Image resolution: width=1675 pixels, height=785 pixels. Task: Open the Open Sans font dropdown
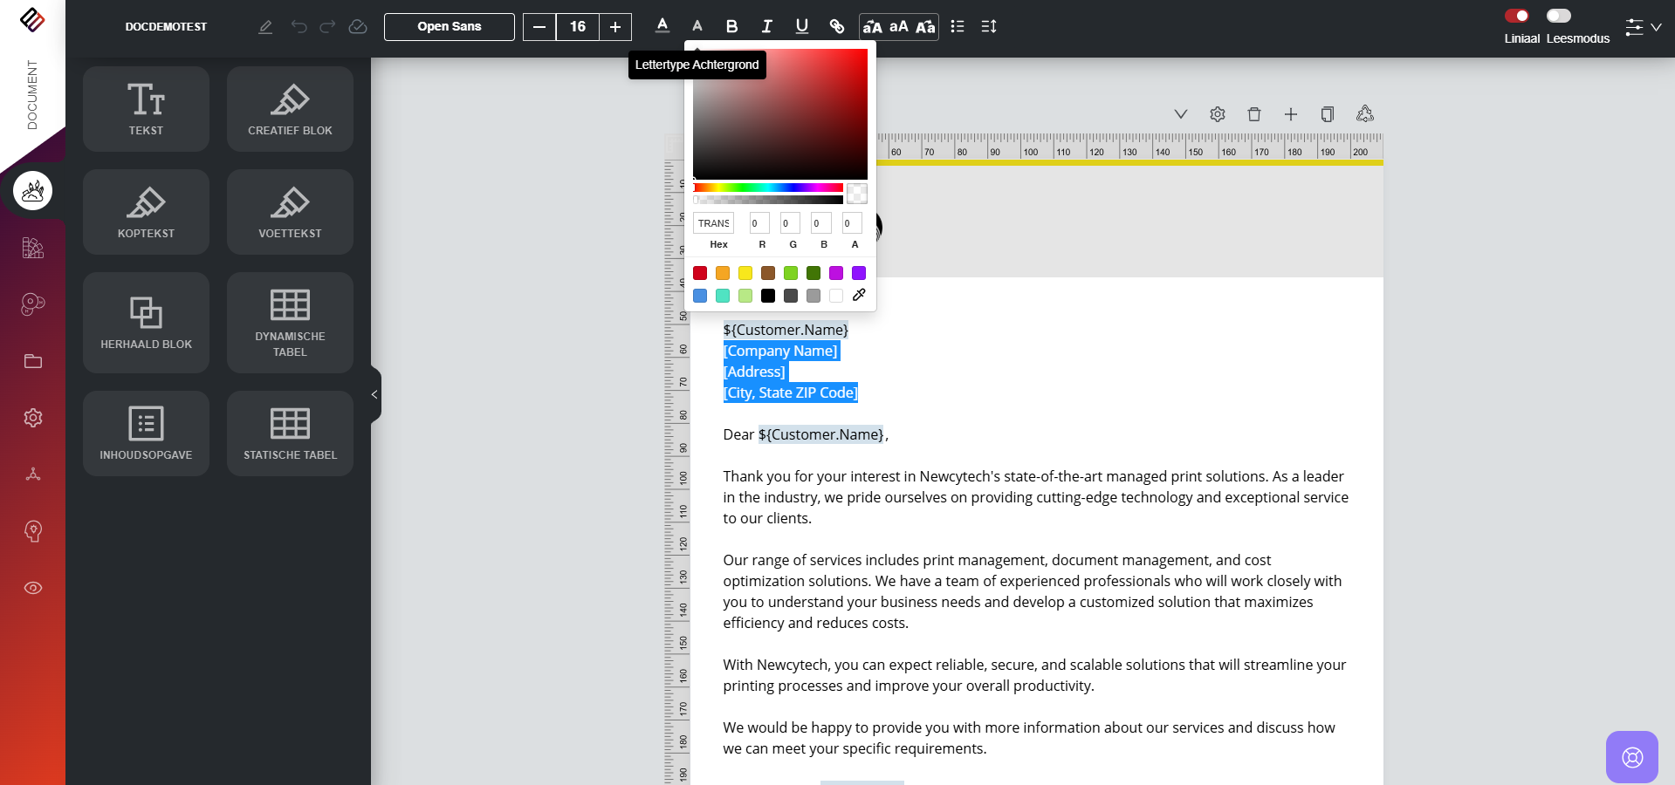pos(450,26)
